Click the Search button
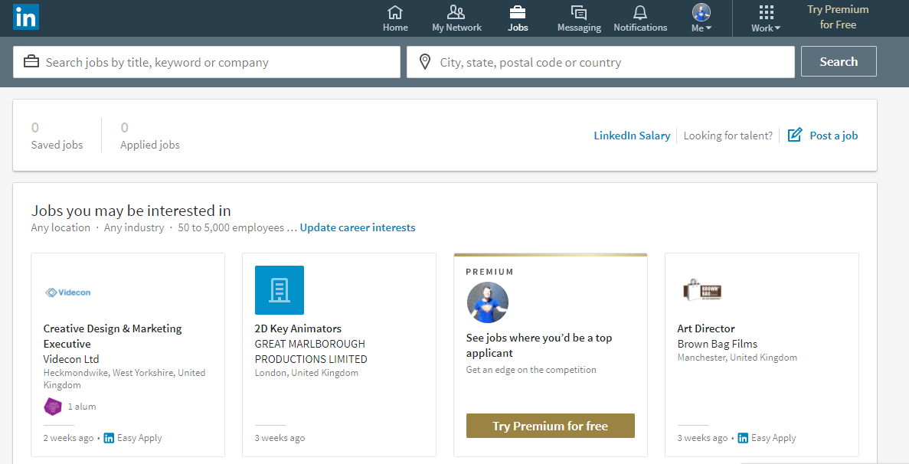909x464 pixels. 839,61
